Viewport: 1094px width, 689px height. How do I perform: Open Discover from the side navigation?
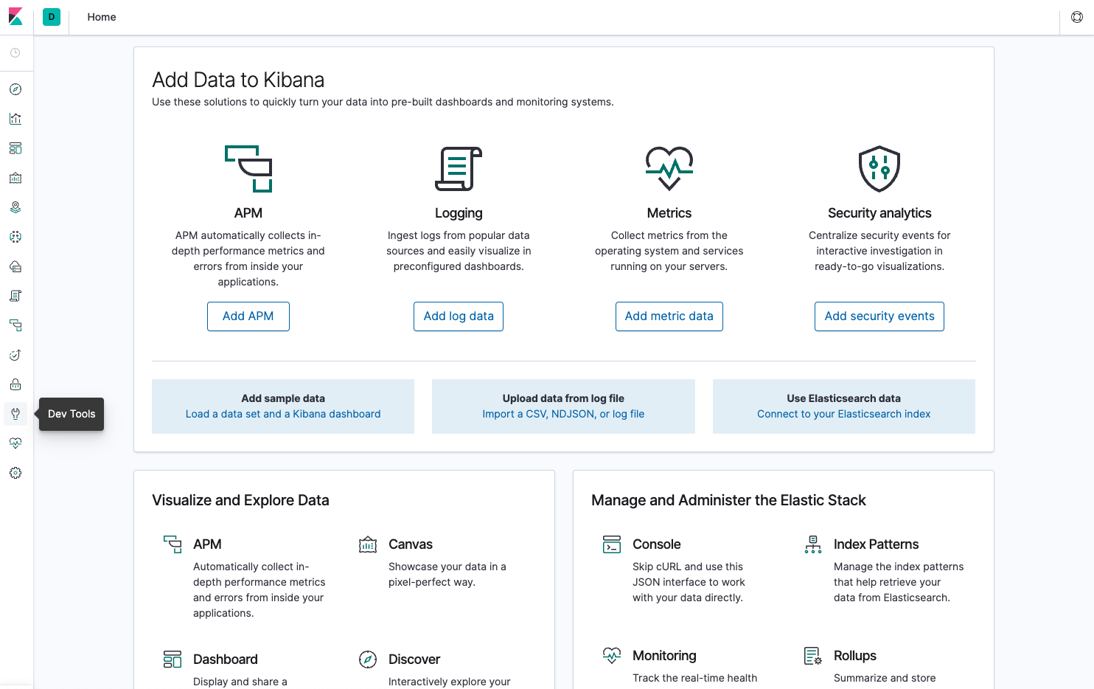pos(15,89)
